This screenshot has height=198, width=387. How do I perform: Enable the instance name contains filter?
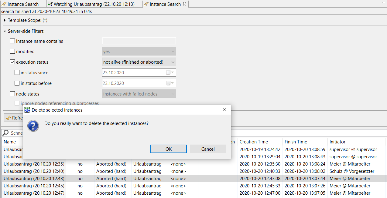[12, 41]
